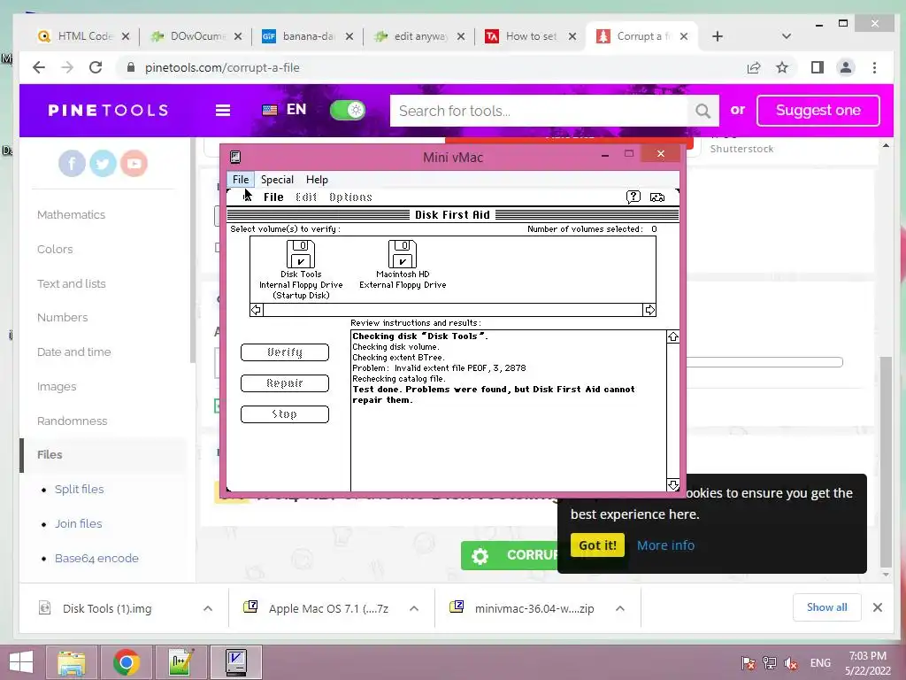
Task: Open the Pinetools Twitter social icon
Action: [103, 164]
